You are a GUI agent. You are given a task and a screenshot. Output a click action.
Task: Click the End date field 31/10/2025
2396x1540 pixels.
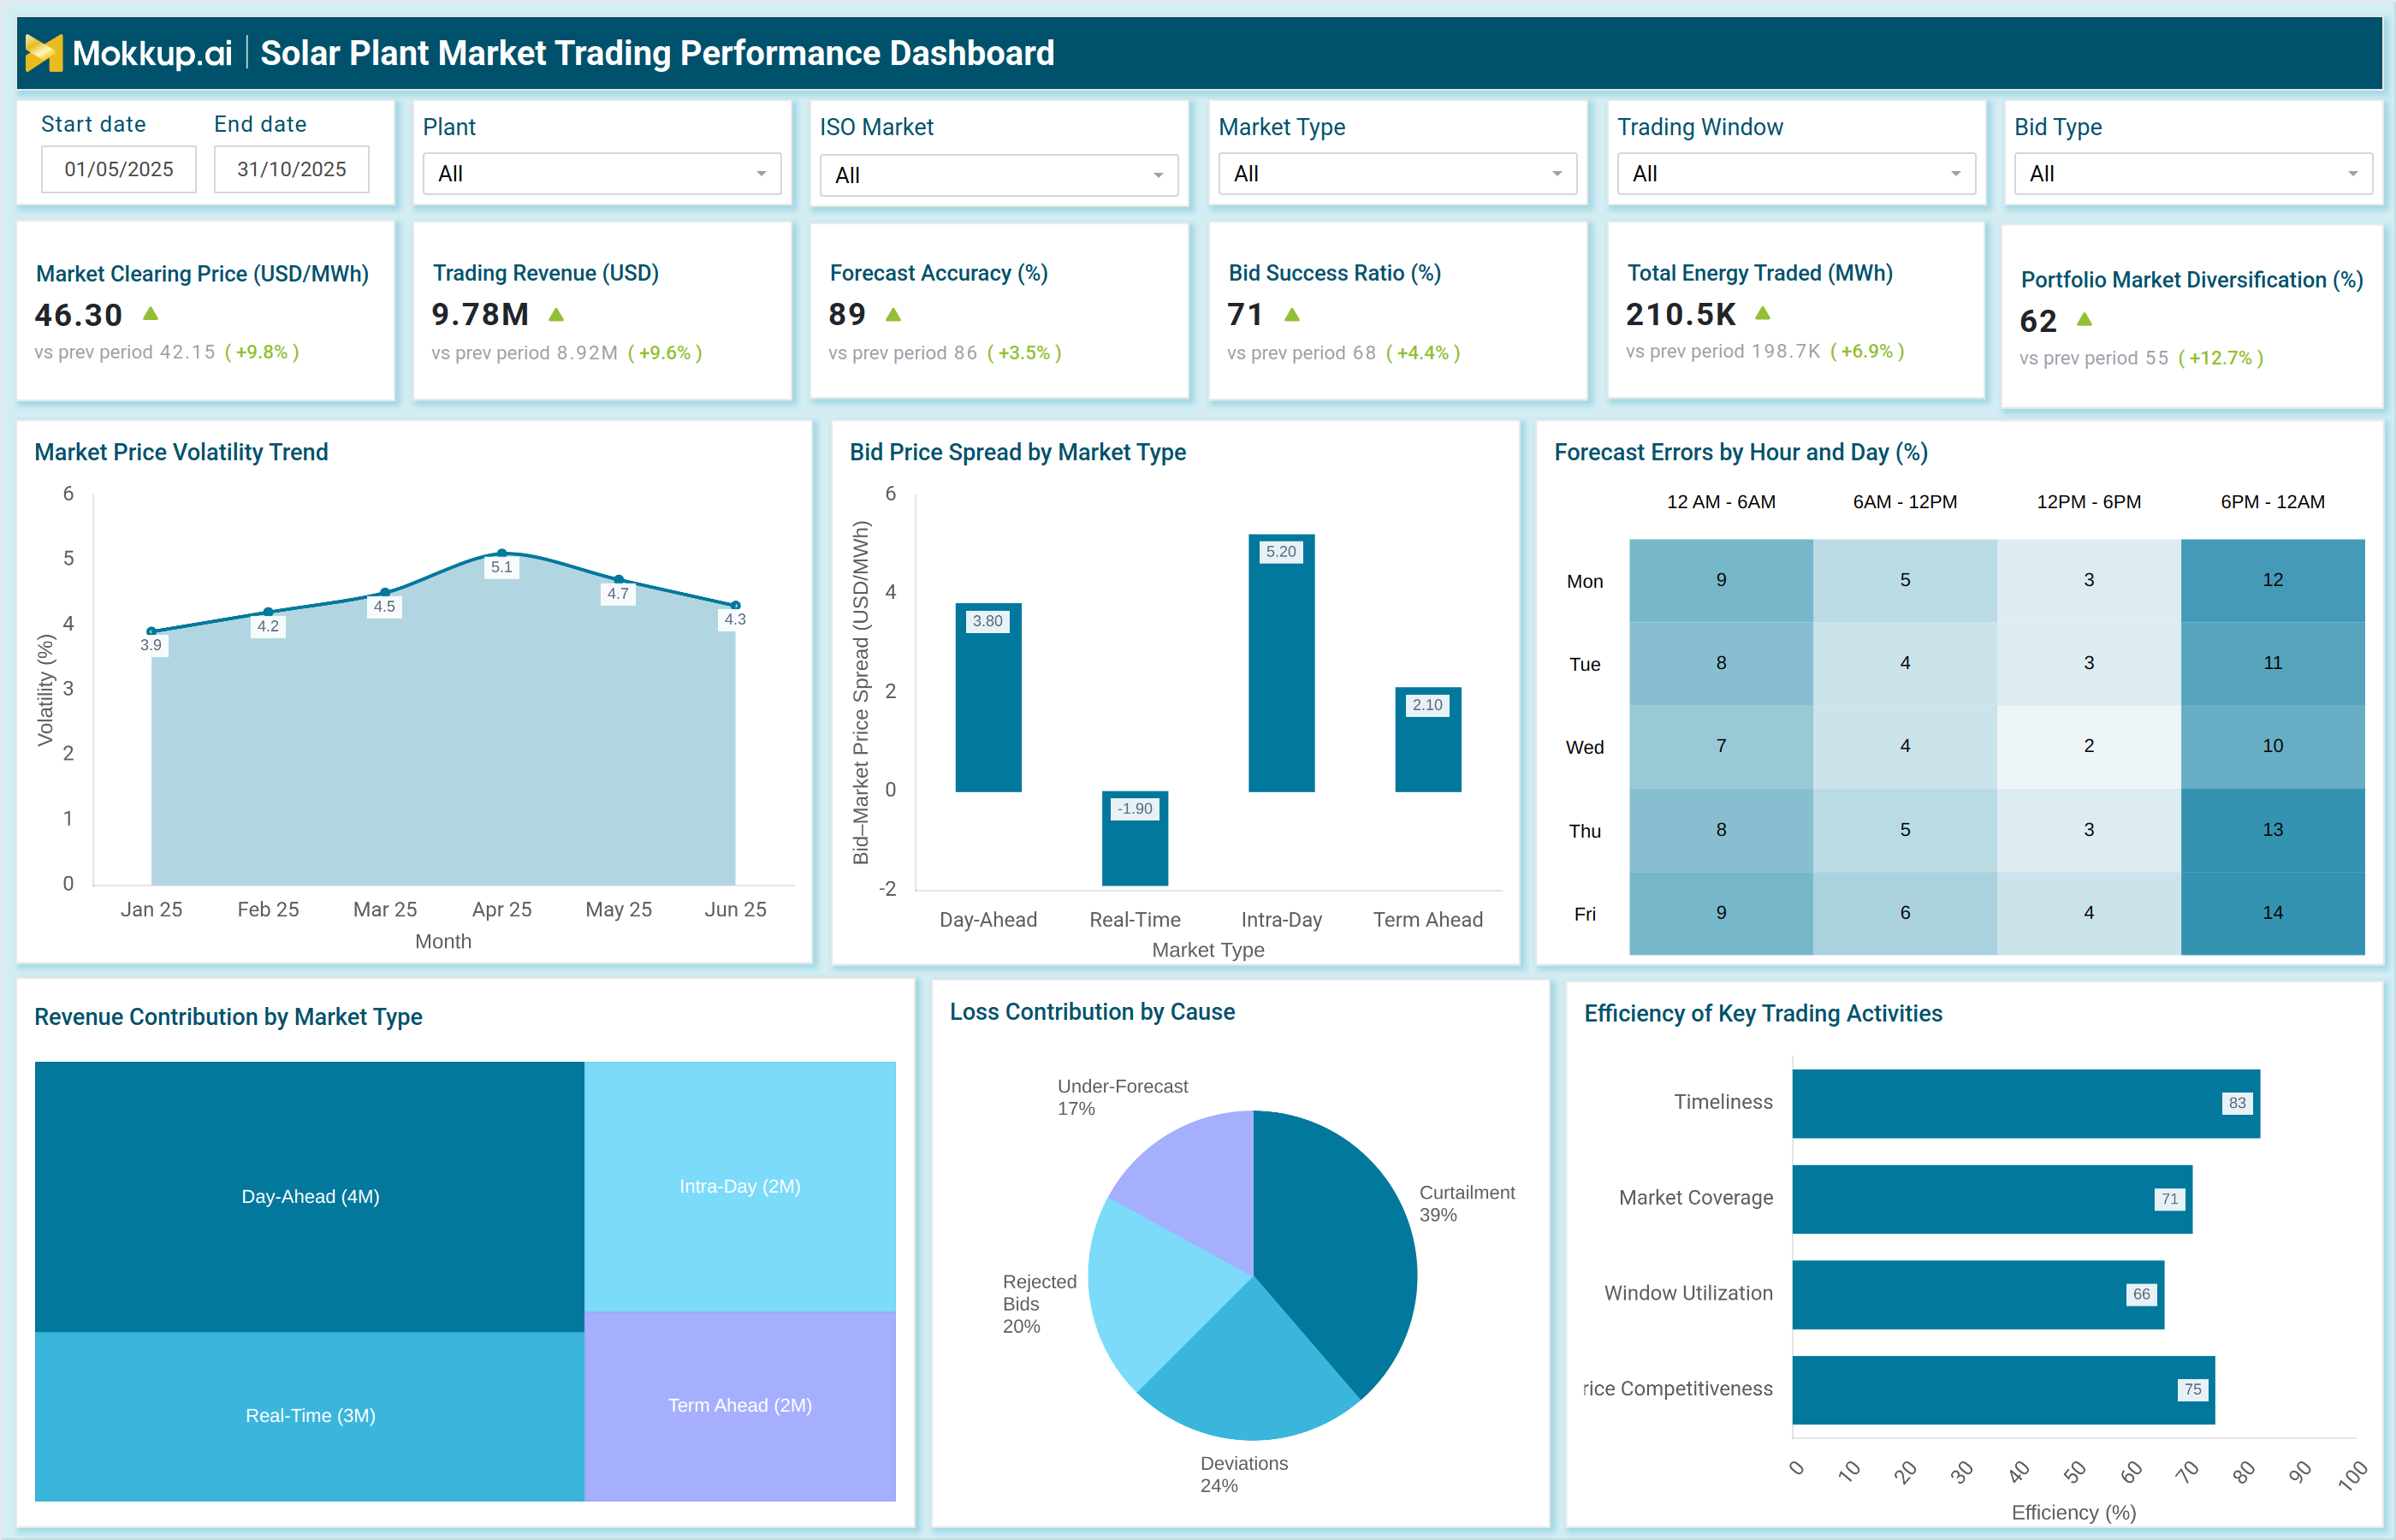[x=292, y=169]
